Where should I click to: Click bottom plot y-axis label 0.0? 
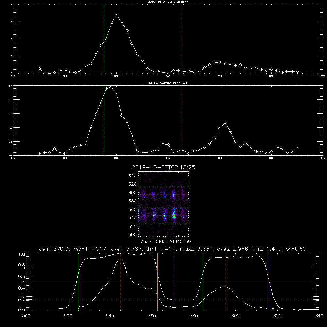22,310
